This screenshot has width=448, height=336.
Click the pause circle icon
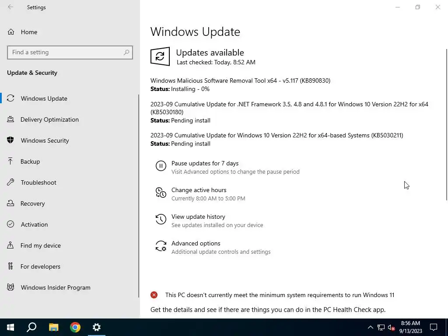coord(161,166)
